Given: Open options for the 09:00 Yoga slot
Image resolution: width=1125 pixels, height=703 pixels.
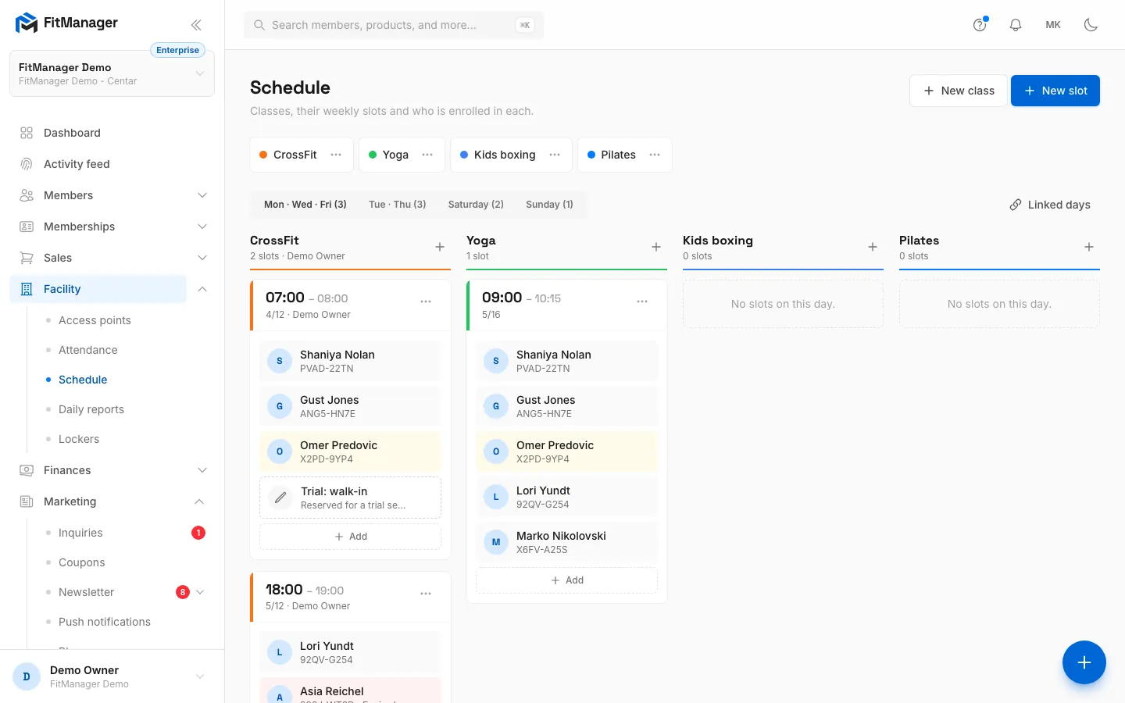Looking at the screenshot, I should pos(642,302).
